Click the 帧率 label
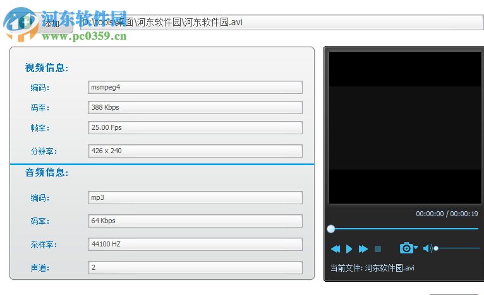This screenshot has width=484, height=295. click(x=40, y=128)
